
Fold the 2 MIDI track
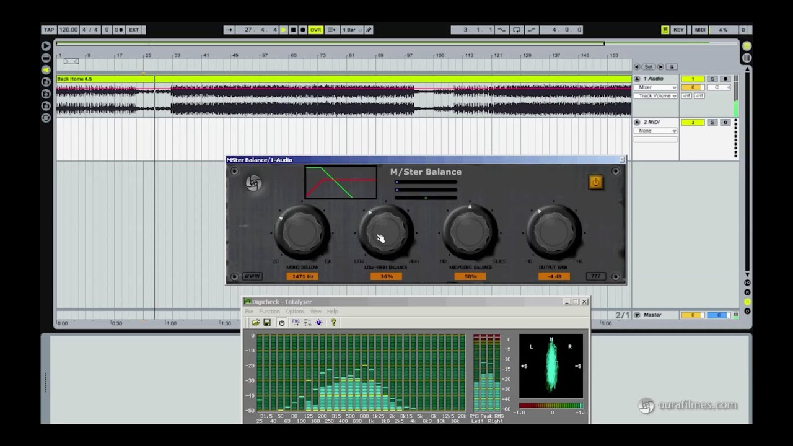click(x=637, y=122)
